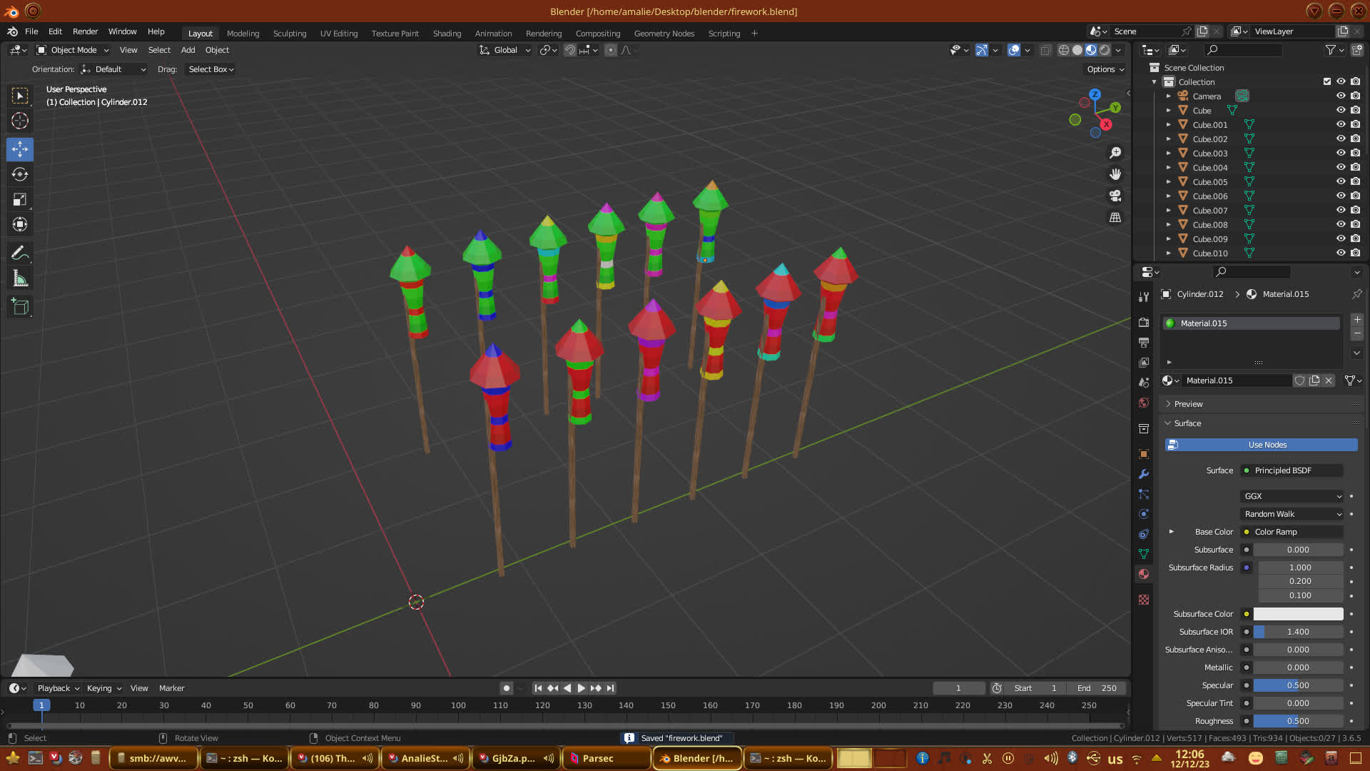Choose the Measure tool
Screen dimensions: 1370x771
20,279
